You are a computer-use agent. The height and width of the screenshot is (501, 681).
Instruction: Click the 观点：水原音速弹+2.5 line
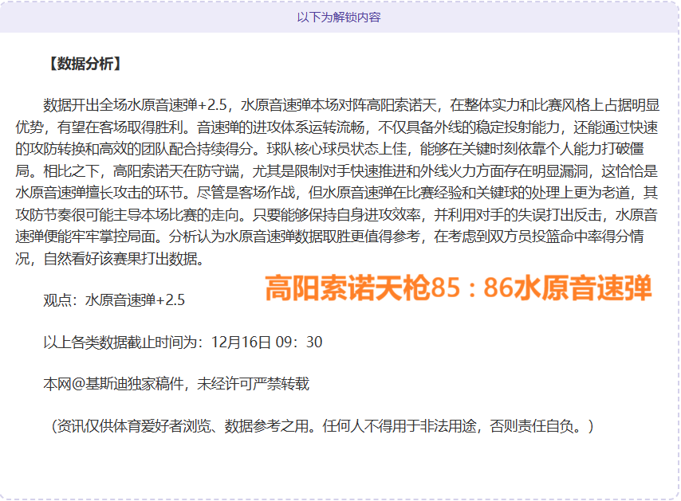click(114, 300)
